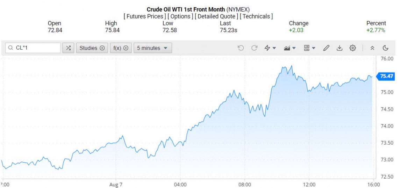Click the 75.47 current price label
The width and height of the screenshot is (400, 188).
(x=387, y=76)
